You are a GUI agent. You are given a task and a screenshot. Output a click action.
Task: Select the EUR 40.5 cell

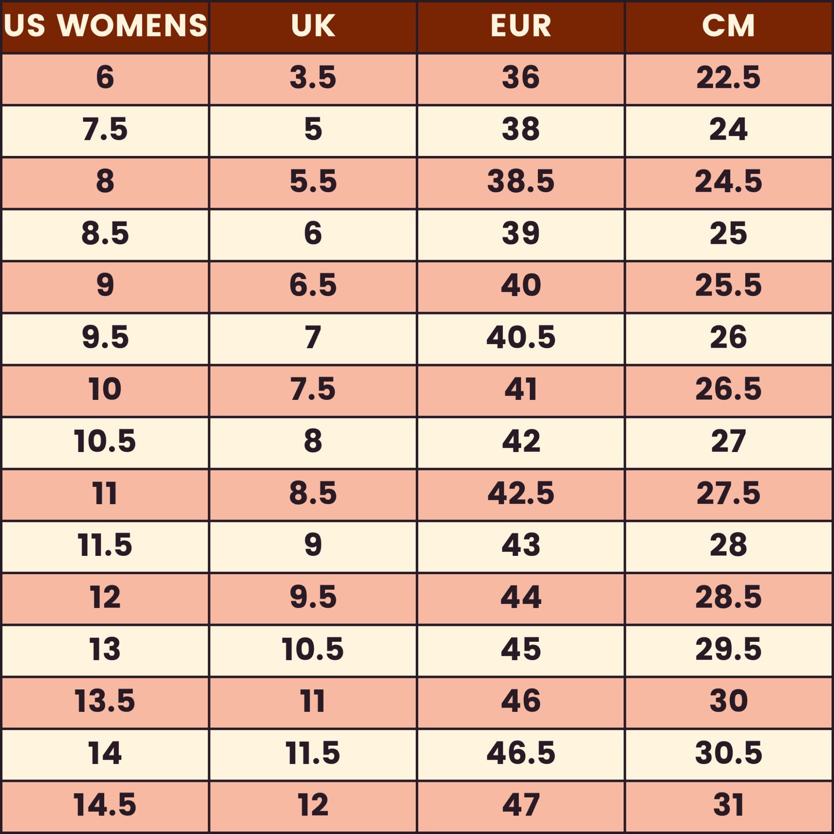521,338
